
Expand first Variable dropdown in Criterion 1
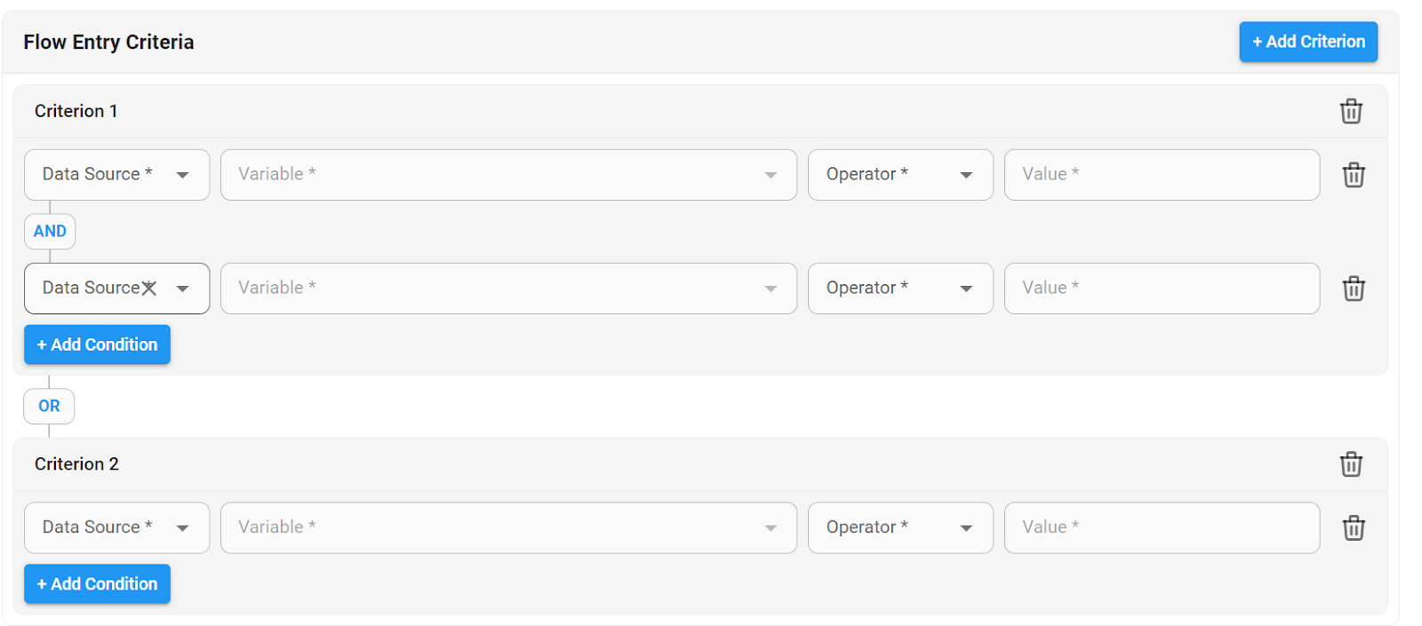click(508, 175)
